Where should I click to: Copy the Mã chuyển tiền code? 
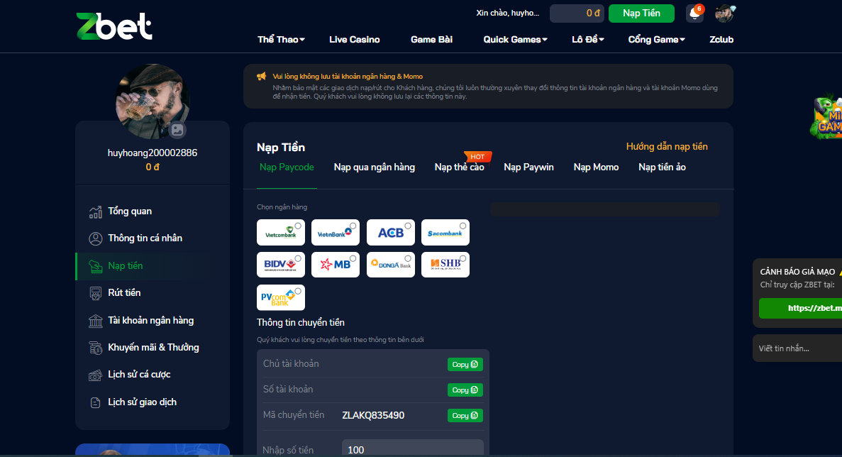point(465,416)
